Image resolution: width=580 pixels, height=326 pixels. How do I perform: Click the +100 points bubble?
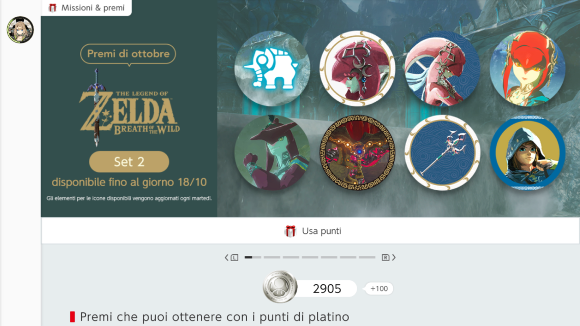tap(379, 289)
